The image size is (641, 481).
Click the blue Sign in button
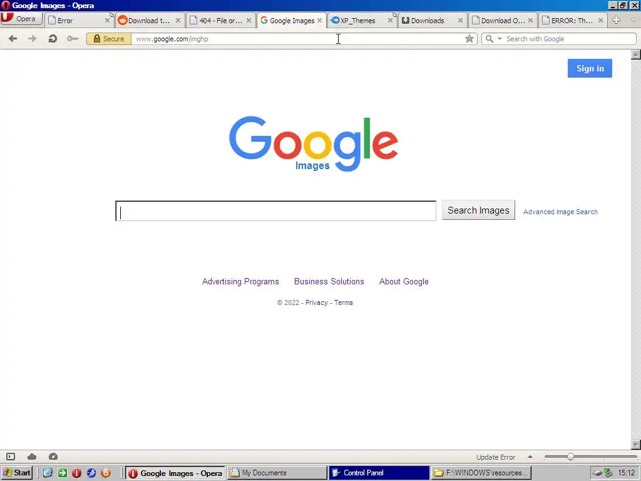[x=590, y=68]
